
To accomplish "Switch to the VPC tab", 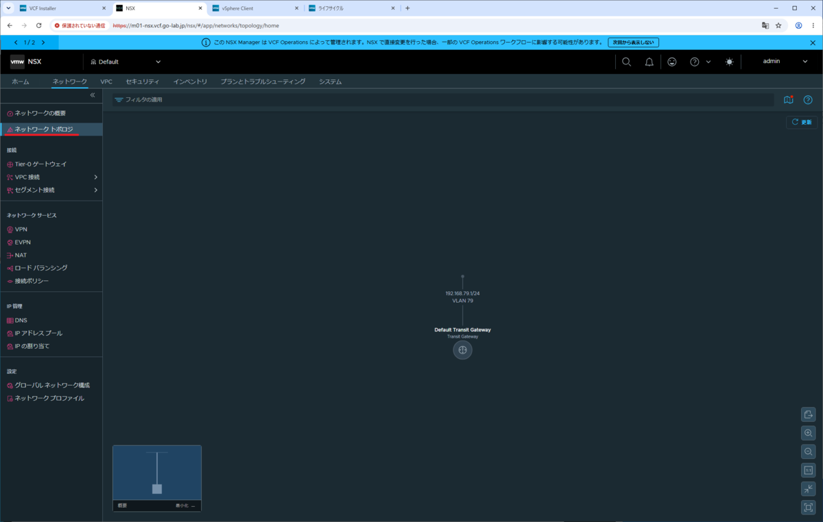I will click(106, 82).
